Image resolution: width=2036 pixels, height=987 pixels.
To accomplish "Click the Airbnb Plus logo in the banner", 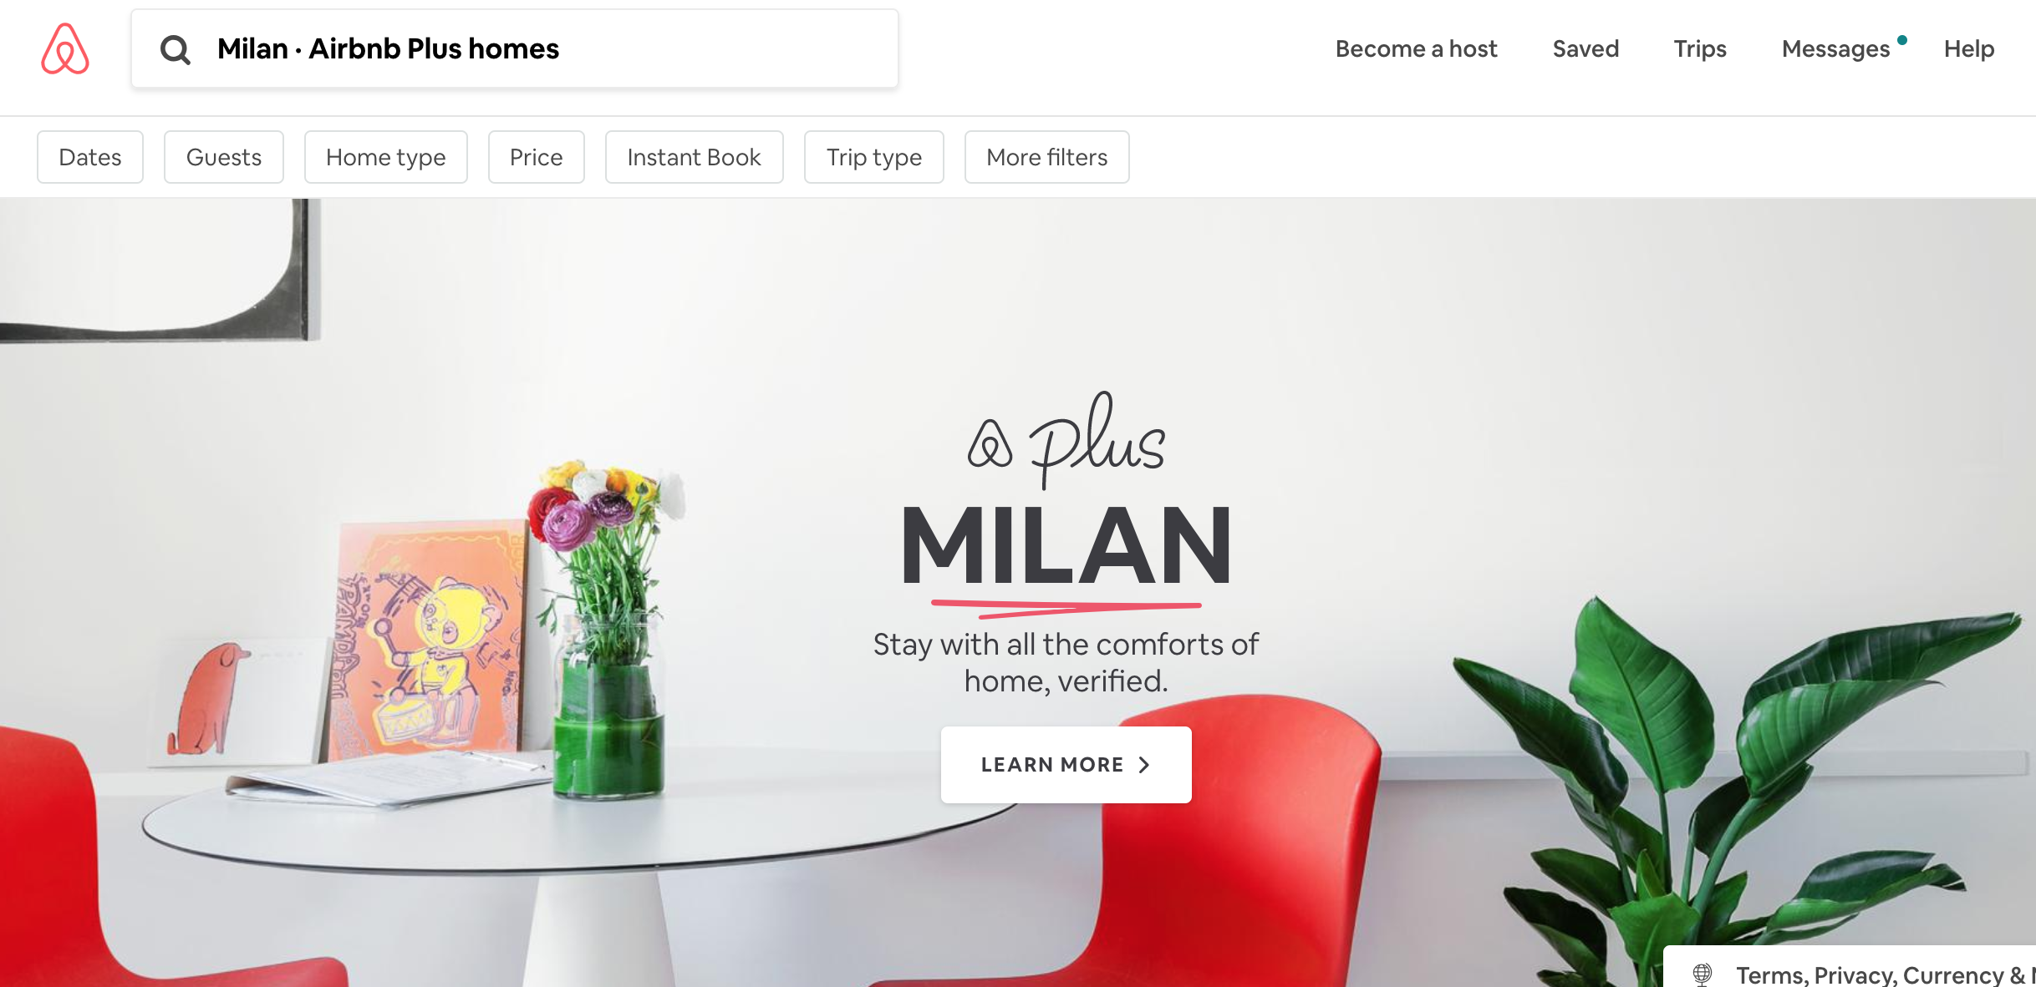I will 1066,440.
